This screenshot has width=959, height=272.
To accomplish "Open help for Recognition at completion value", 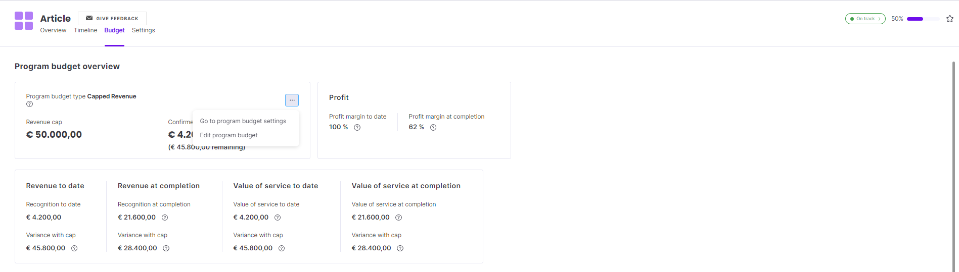I will tap(165, 217).
